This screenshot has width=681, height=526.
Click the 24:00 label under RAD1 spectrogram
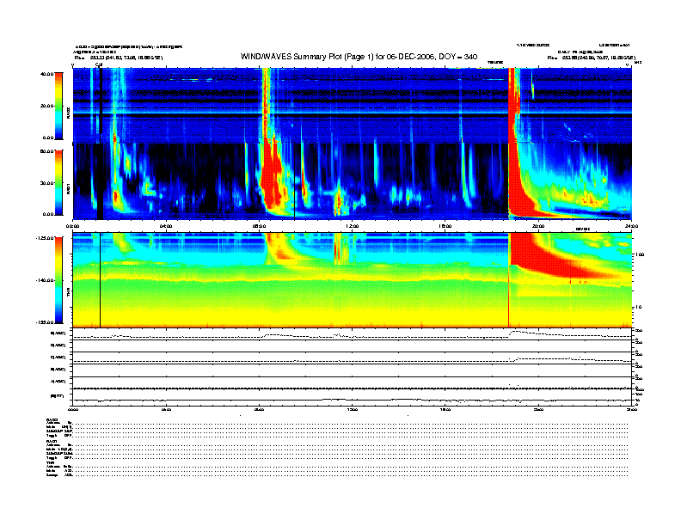pyautogui.click(x=631, y=226)
